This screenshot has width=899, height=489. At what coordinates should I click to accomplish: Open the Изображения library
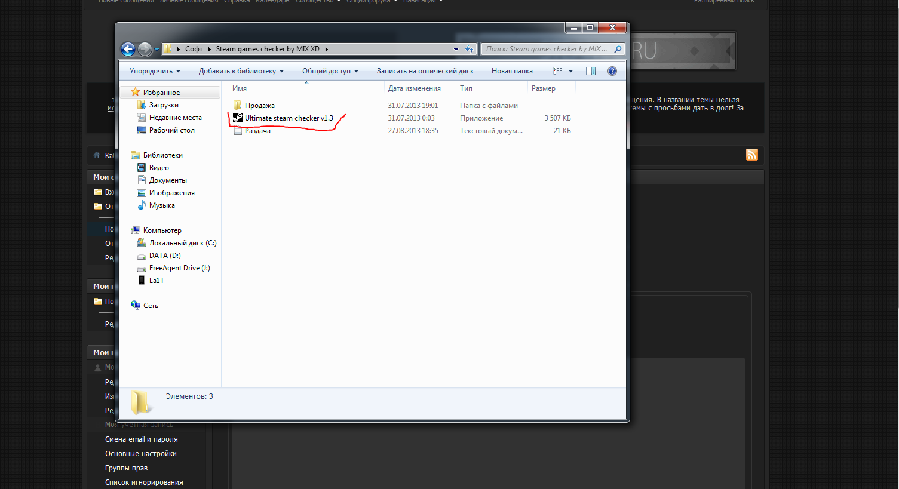click(172, 193)
